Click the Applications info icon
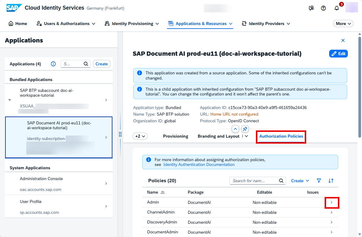This screenshot has width=362, height=237. (x=53, y=64)
